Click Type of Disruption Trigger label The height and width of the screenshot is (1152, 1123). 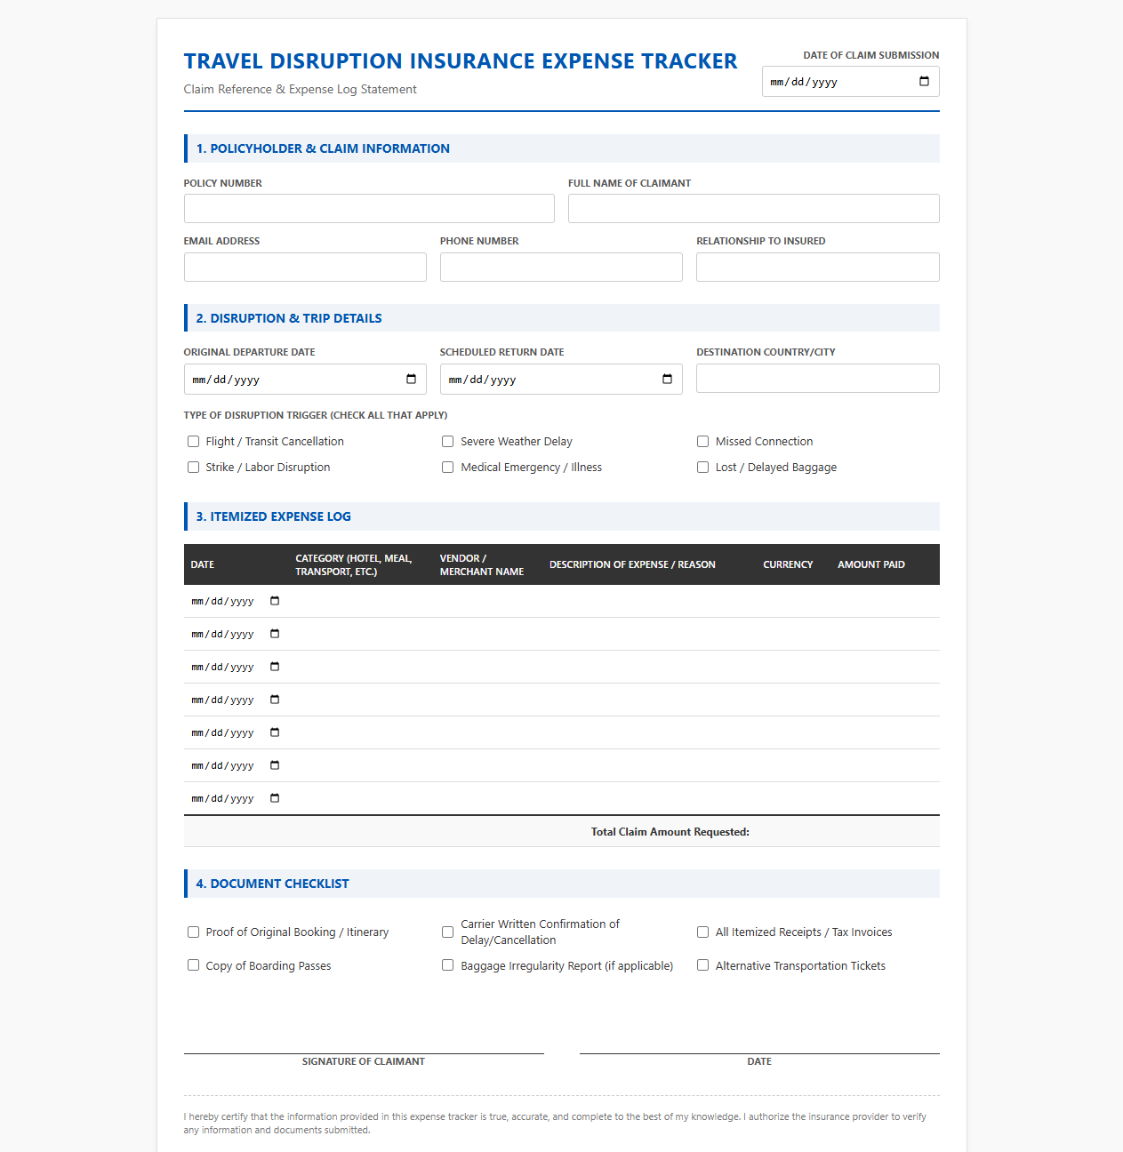(x=316, y=415)
